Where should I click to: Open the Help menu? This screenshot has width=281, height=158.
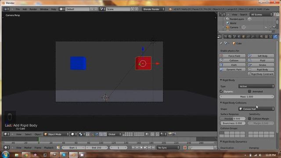54,9
